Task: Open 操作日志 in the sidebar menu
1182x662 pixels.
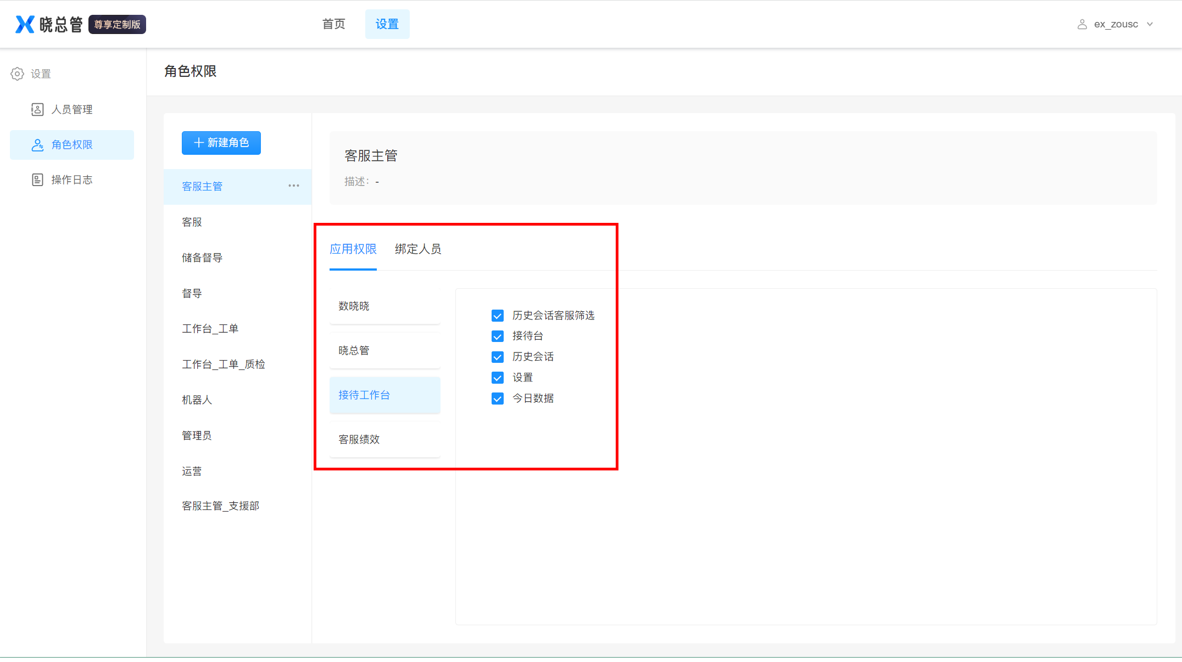Action: point(72,179)
